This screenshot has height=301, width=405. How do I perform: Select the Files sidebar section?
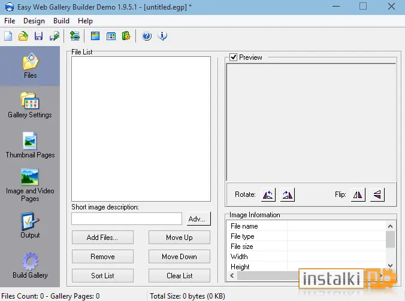tap(30, 66)
